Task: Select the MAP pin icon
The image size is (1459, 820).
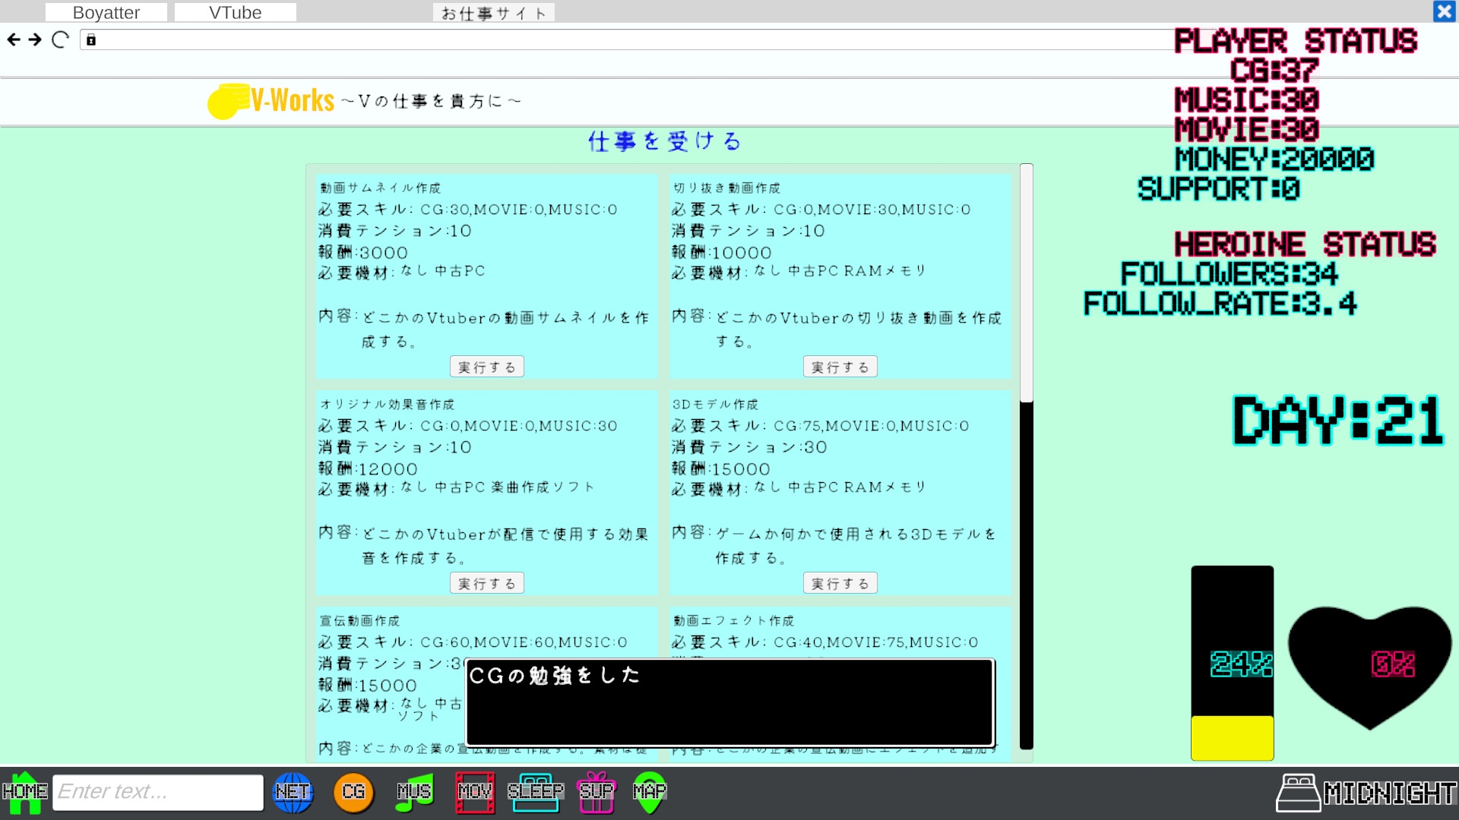Action: click(650, 792)
